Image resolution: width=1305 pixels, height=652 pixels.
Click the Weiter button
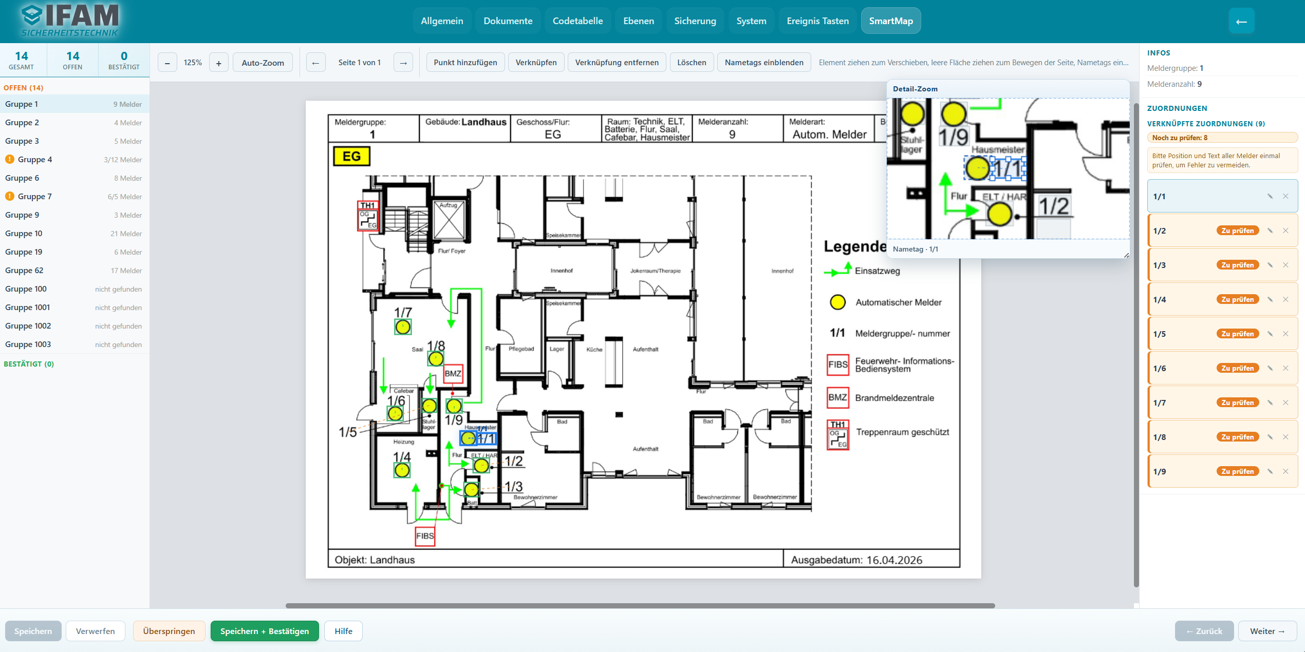pos(1267,631)
